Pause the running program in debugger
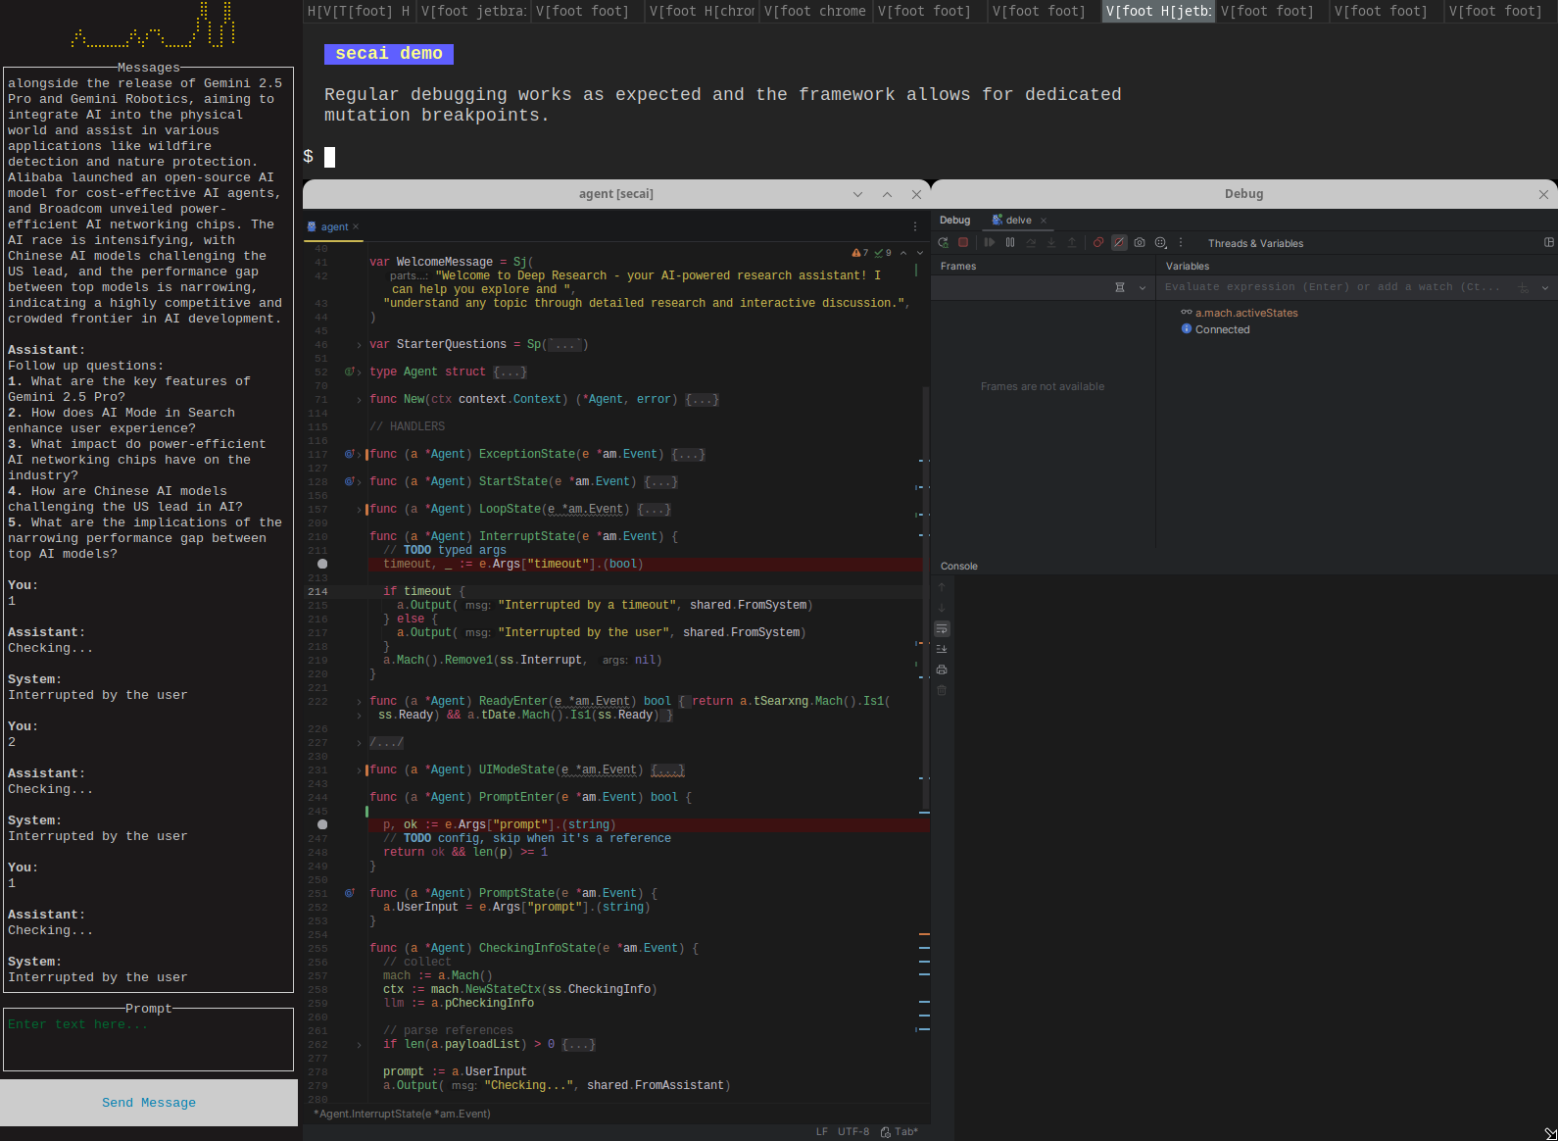1558x1141 pixels. point(1010,243)
